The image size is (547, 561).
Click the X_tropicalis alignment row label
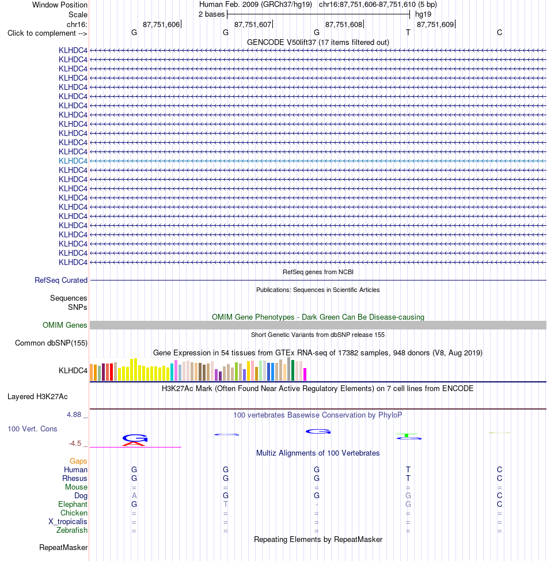(x=68, y=521)
